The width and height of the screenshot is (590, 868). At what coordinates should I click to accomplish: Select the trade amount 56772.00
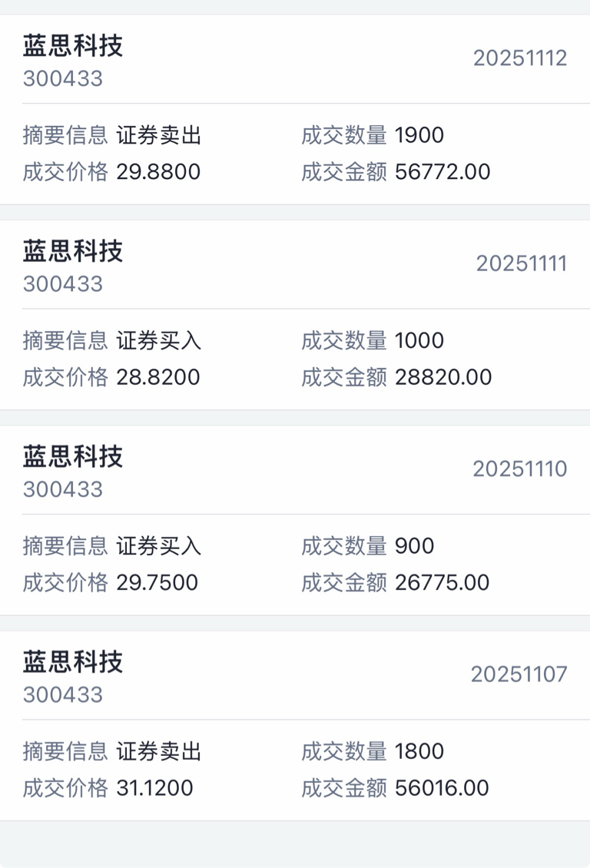[442, 171]
